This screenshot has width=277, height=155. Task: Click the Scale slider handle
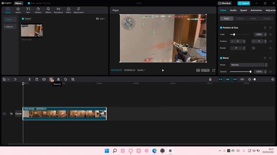coord(234,34)
